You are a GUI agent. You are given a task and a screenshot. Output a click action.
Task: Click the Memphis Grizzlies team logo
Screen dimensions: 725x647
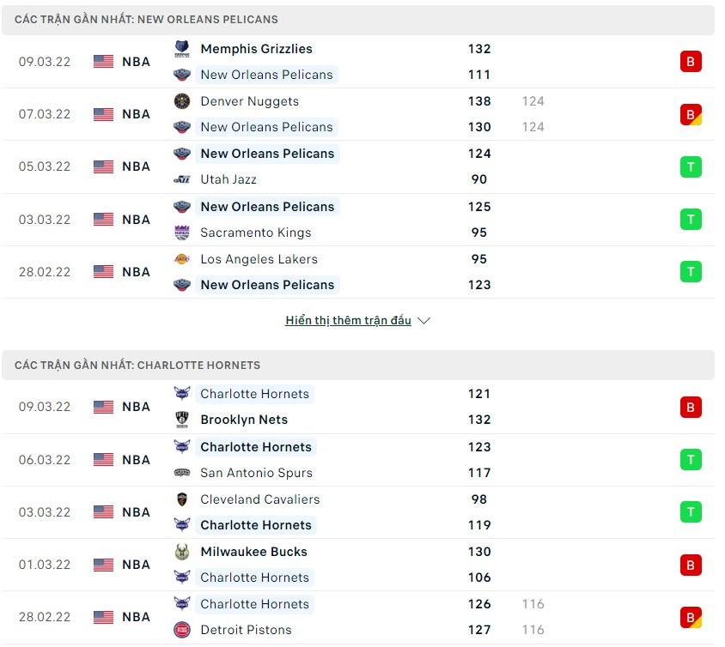pyautogui.click(x=181, y=49)
